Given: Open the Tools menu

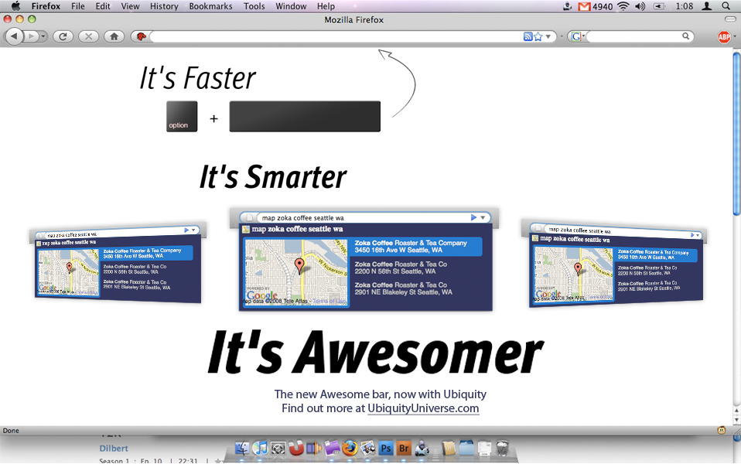Looking at the screenshot, I should tap(254, 6).
